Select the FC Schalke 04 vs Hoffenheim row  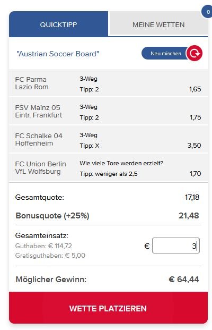[108, 140]
